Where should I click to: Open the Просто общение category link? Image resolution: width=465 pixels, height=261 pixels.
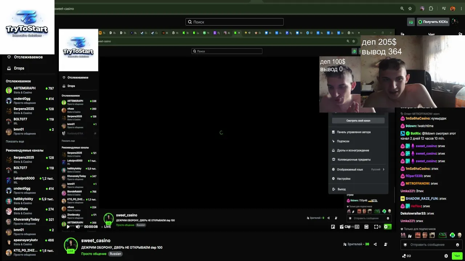click(94, 254)
